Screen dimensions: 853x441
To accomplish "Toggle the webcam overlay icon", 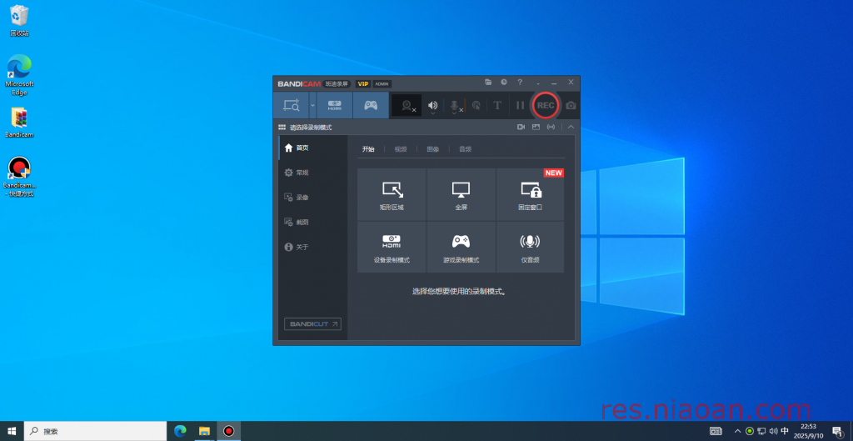I will [x=407, y=106].
